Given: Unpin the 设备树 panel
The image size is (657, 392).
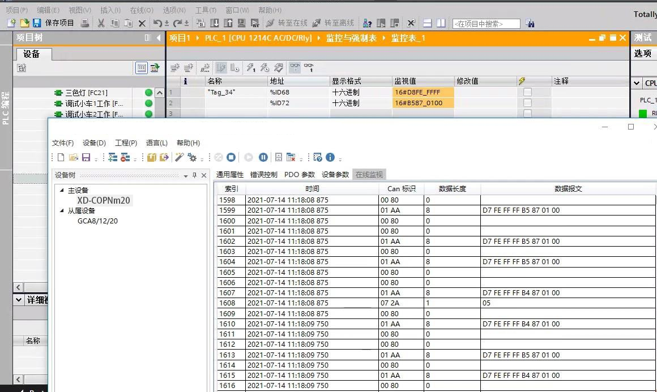Looking at the screenshot, I should point(195,175).
